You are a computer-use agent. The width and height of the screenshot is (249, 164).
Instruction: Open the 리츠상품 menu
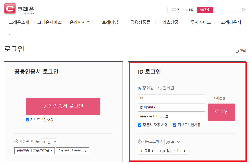click(171, 22)
